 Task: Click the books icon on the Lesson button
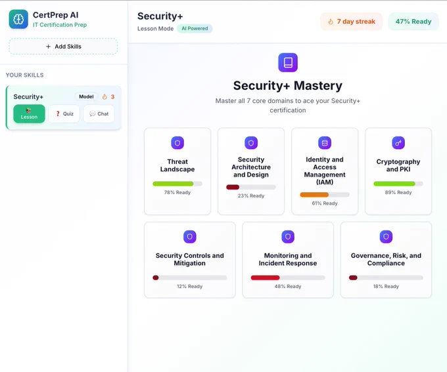(28, 110)
